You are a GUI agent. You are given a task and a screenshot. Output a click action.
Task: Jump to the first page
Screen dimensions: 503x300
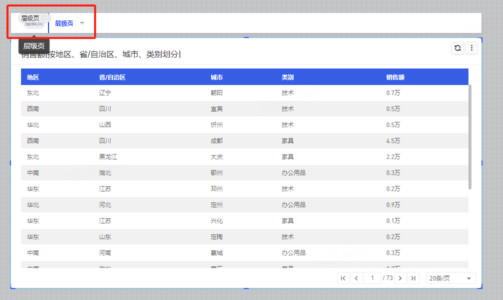point(343,278)
